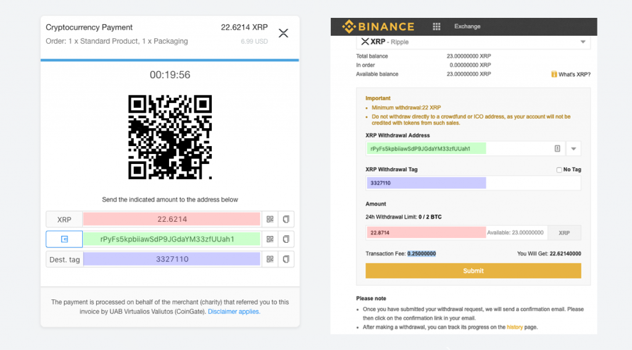
Task: Click the Binance logo
Action: [378, 26]
